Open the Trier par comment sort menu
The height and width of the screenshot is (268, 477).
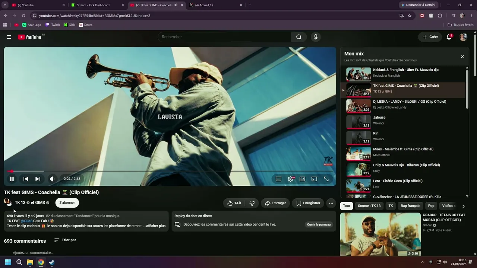click(x=65, y=240)
